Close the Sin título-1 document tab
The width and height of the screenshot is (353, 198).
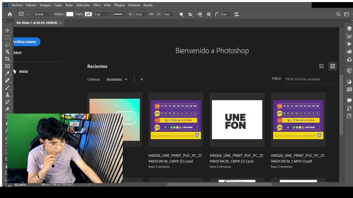pos(61,23)
